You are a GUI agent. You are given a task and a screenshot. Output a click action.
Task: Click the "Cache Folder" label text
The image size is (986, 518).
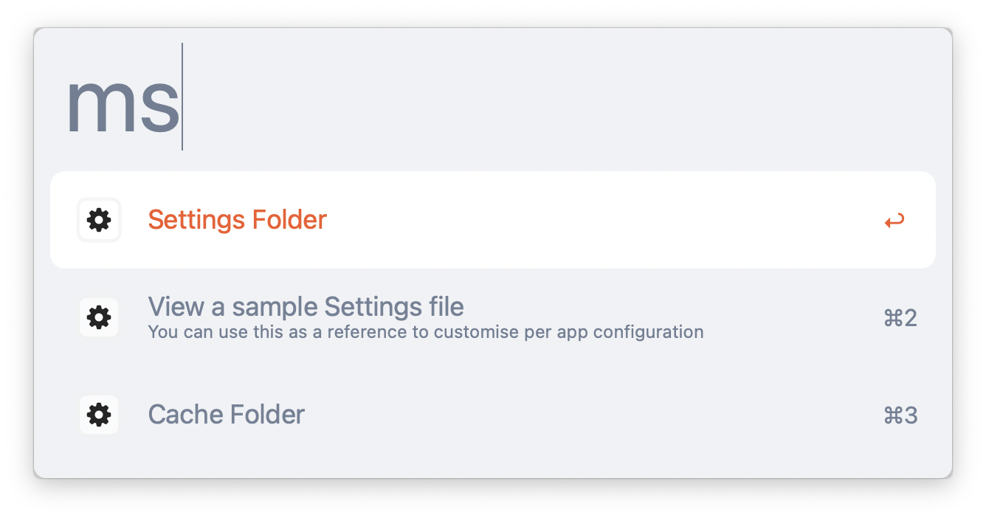tap(227, 415)
